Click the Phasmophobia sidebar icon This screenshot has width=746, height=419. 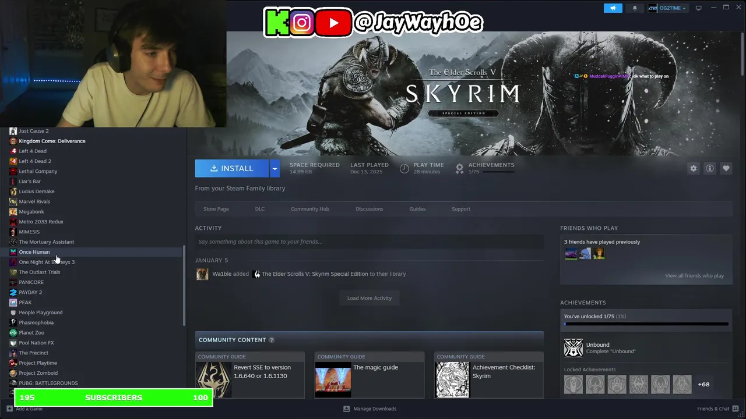pyautogui.click(x=13, y=322)
